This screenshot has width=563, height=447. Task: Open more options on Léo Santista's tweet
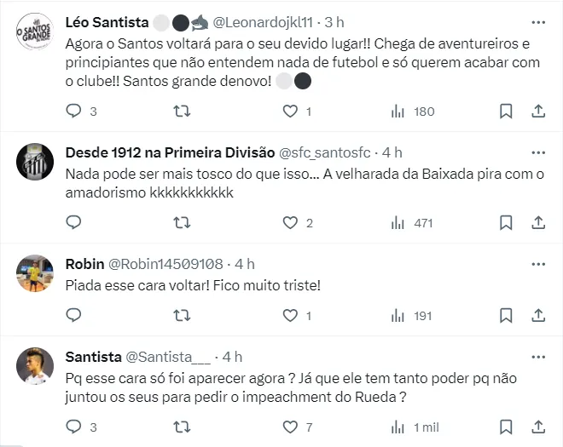[x=538, y=21]
